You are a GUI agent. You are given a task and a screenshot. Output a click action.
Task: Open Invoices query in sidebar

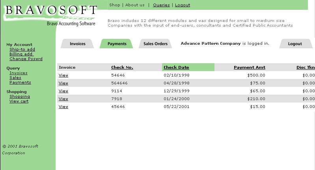tap(19, 73)
